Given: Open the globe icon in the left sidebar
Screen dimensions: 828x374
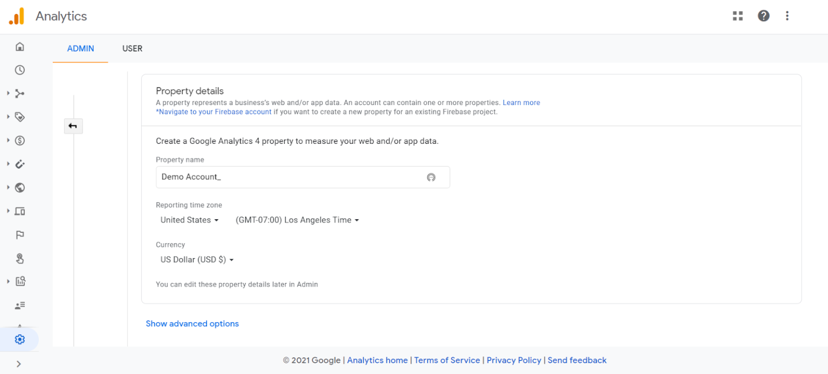Looking at the screenshot, I should pos(19,188).
